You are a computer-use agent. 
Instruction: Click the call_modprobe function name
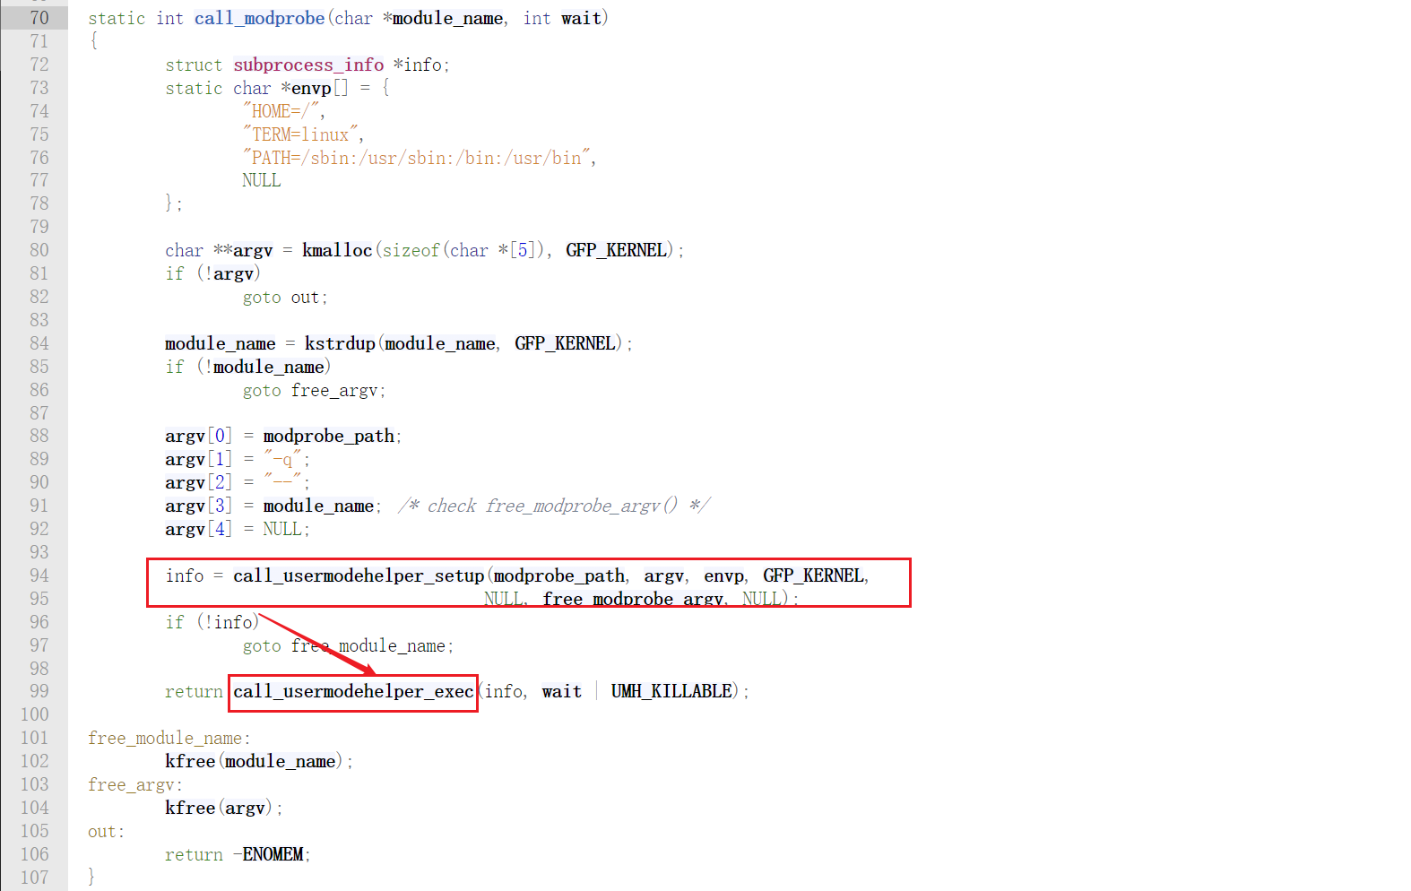(x=259, y=18)
